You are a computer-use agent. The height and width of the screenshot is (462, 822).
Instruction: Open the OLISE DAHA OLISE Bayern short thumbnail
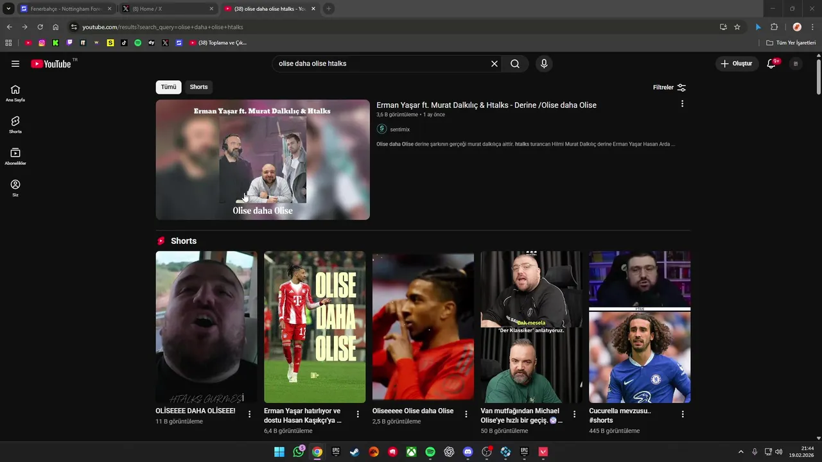pos(315,327)
